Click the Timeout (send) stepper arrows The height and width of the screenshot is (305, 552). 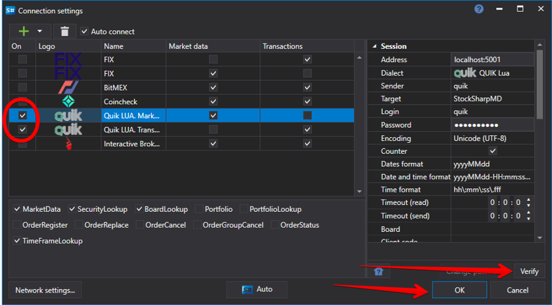[x=529, y=216]
